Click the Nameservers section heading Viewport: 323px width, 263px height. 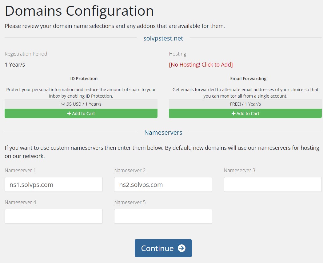[163, 133]
